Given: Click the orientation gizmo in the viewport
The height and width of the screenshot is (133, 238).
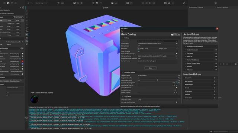Looking at the screenshot, I should point(35,99).
